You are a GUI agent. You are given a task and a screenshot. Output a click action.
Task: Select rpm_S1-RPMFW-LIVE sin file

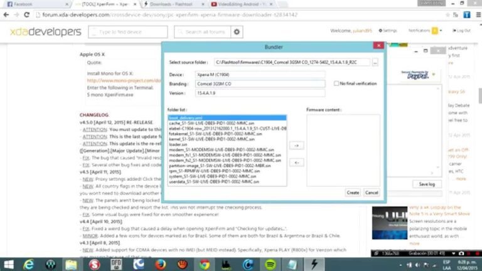pyautogui.click(x=227, y=171)
